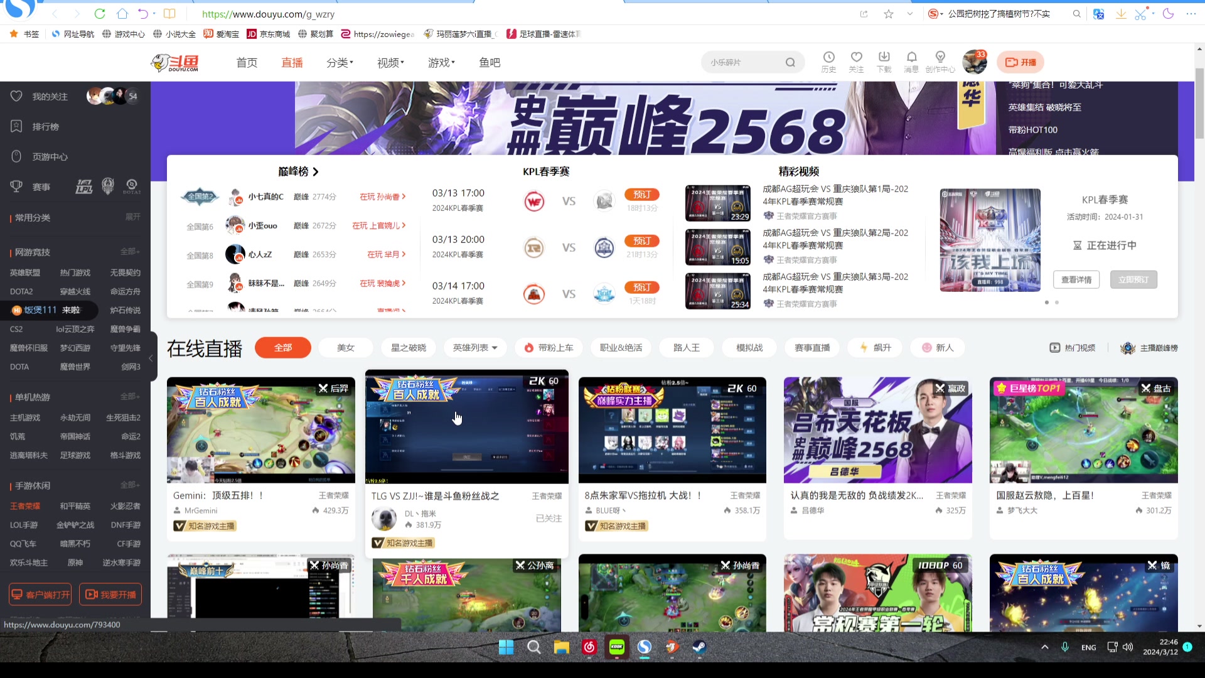Open Windows Start menu
This screenshot has height=678, width=1205.
(x=506, y=647)
